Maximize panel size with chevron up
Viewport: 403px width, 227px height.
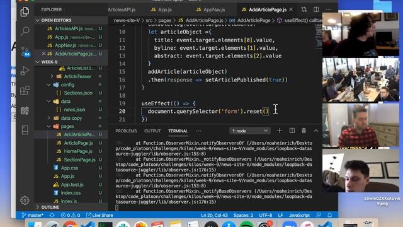point(316,131)
